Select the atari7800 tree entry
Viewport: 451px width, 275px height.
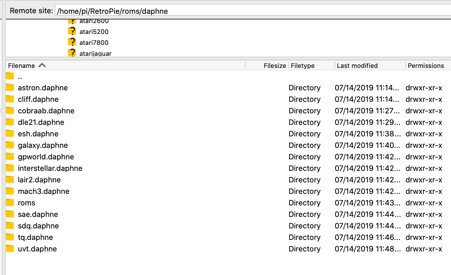tap(94, 43)
